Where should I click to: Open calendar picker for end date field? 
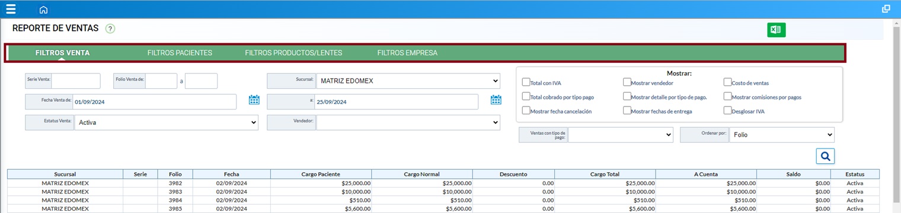click(496, 99)
